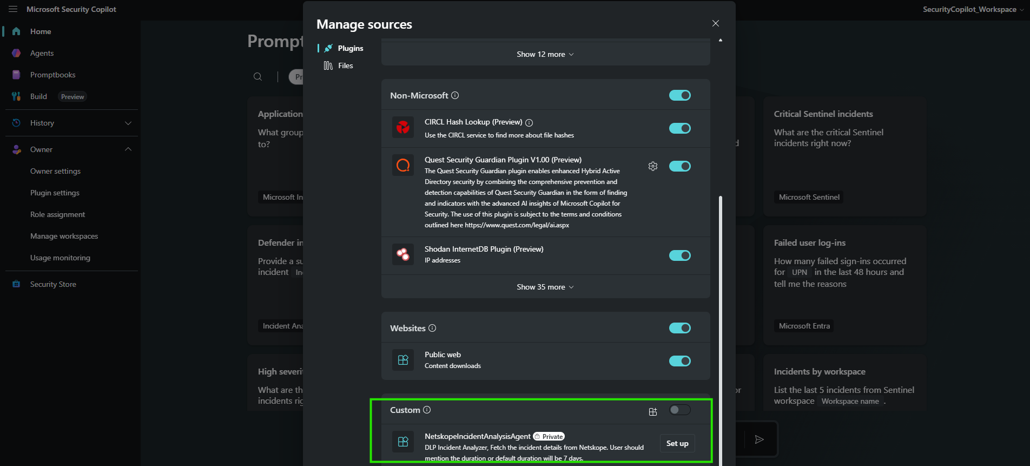Click the quest.com legal terms URL
The image size is (1030, 466).
click(x=517, y=225)
